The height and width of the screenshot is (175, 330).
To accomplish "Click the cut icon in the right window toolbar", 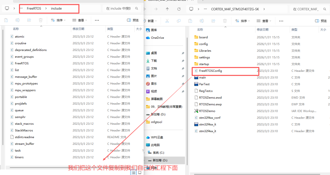I will point(167,21).
